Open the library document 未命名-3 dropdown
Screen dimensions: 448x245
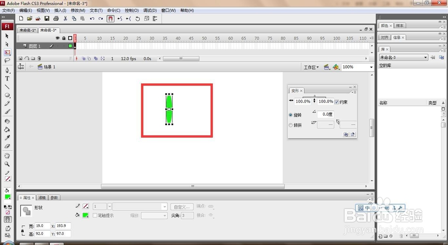(426, 57)
